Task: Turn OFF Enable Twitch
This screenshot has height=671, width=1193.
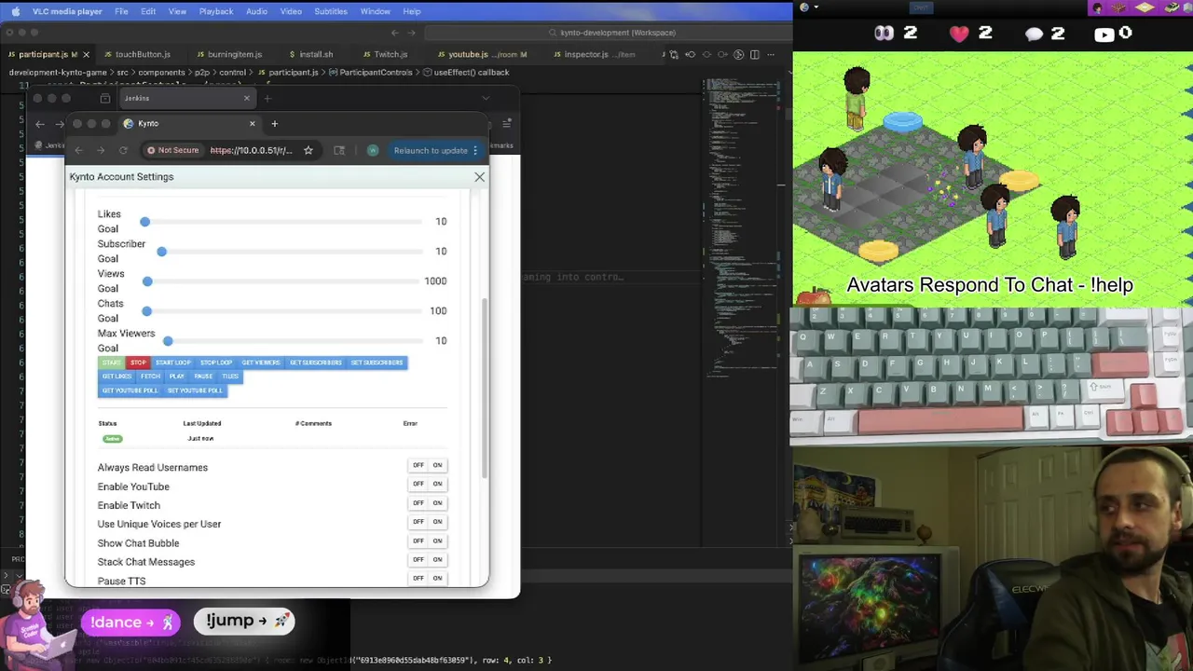Action: tap(418, 503)
